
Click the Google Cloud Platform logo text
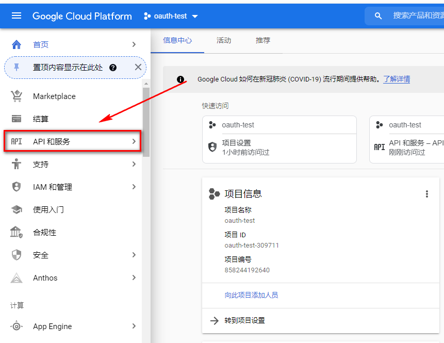(x=82, y=16)
